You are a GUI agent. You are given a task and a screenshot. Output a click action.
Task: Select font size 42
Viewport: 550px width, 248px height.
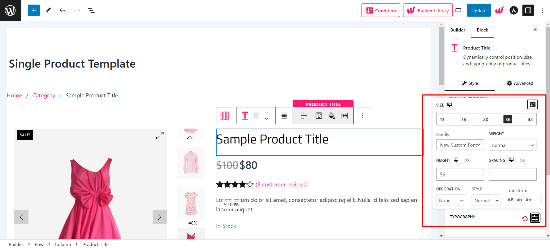click(x=530, y=119)
